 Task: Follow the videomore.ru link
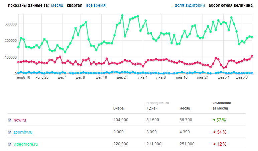click(26, 144)
